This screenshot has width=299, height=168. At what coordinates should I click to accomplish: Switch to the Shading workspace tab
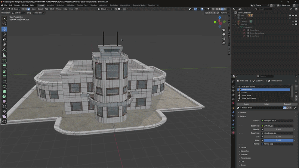click(93, 5)
